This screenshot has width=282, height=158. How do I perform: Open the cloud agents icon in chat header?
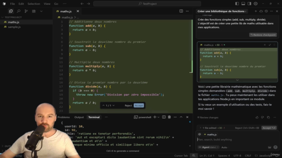261,11
